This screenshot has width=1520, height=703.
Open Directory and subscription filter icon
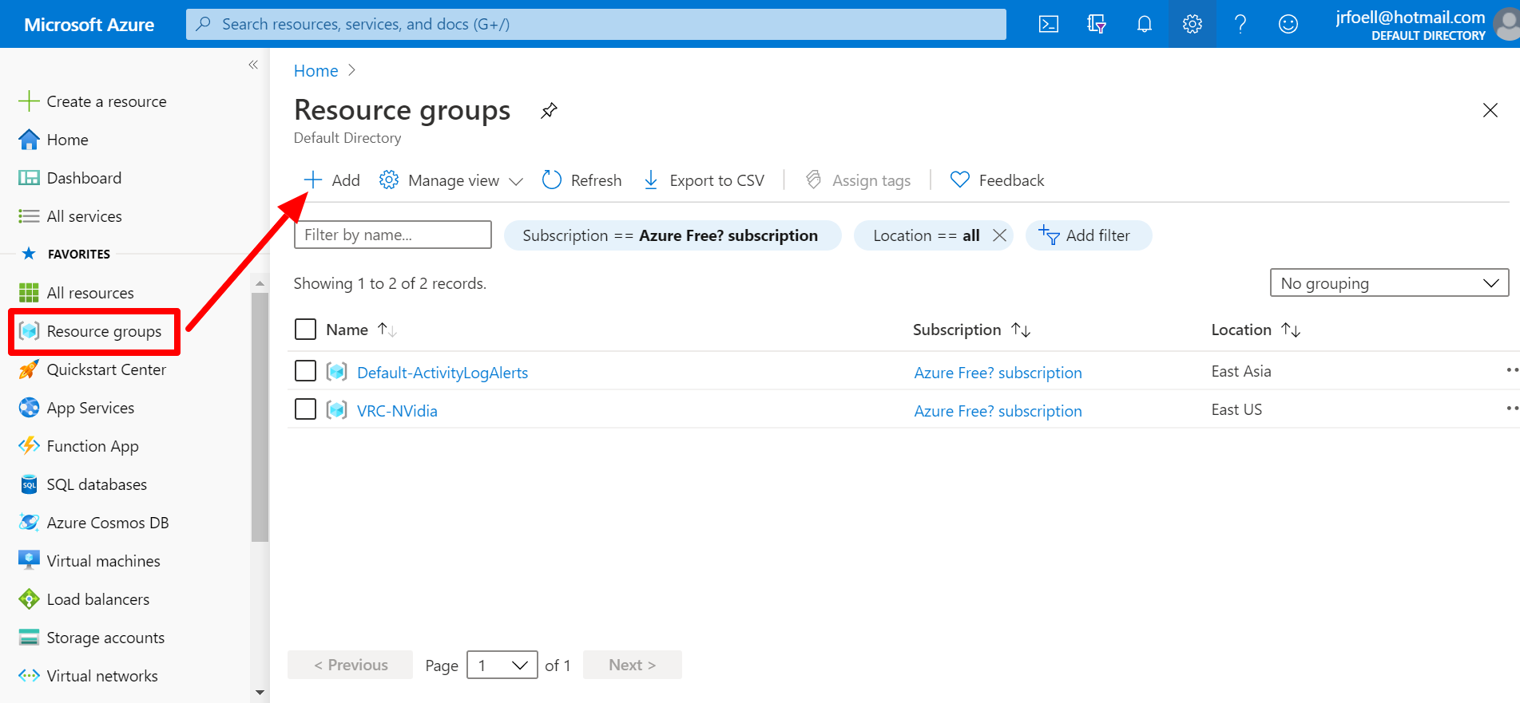[1097, 24]
